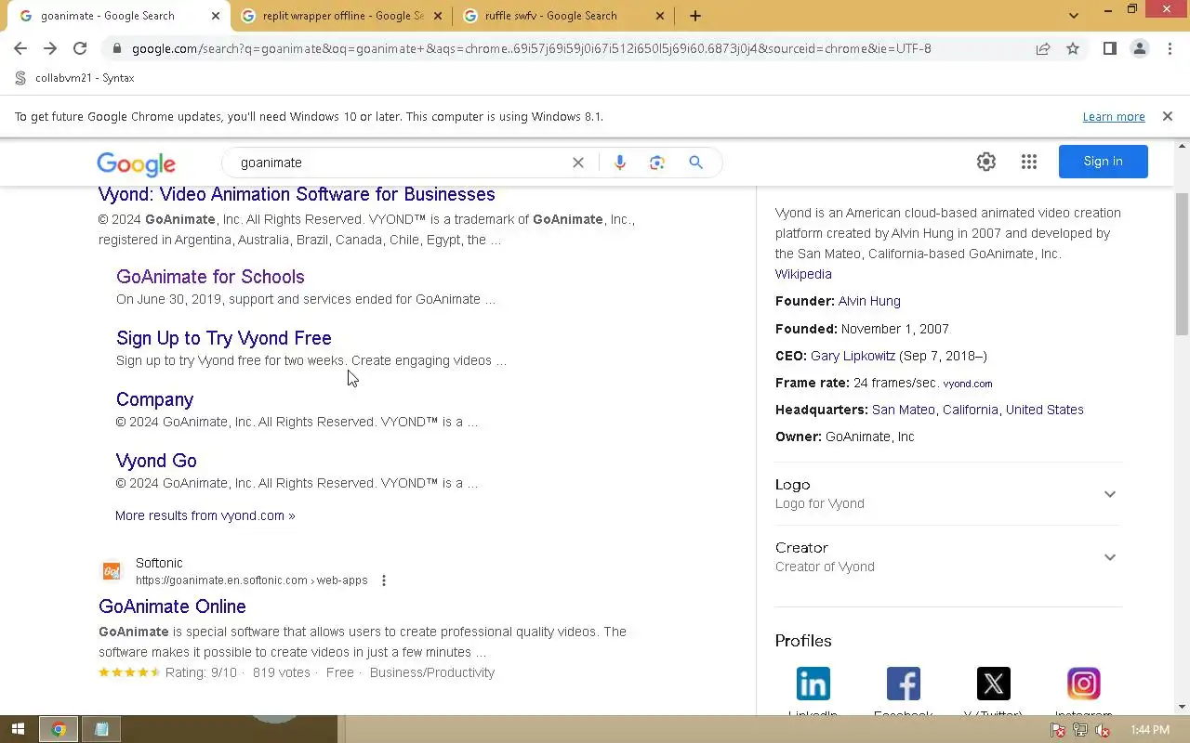
Task: Open Sign Up to Try Vyond Free
Action: pos(224,338)
